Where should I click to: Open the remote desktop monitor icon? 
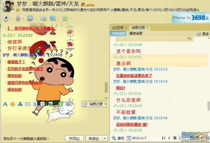(x=52, y=18)
